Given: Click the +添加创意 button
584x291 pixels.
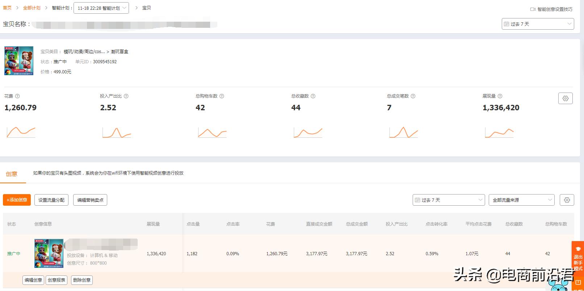Looking at the screenshot, I should coord(17,200).
